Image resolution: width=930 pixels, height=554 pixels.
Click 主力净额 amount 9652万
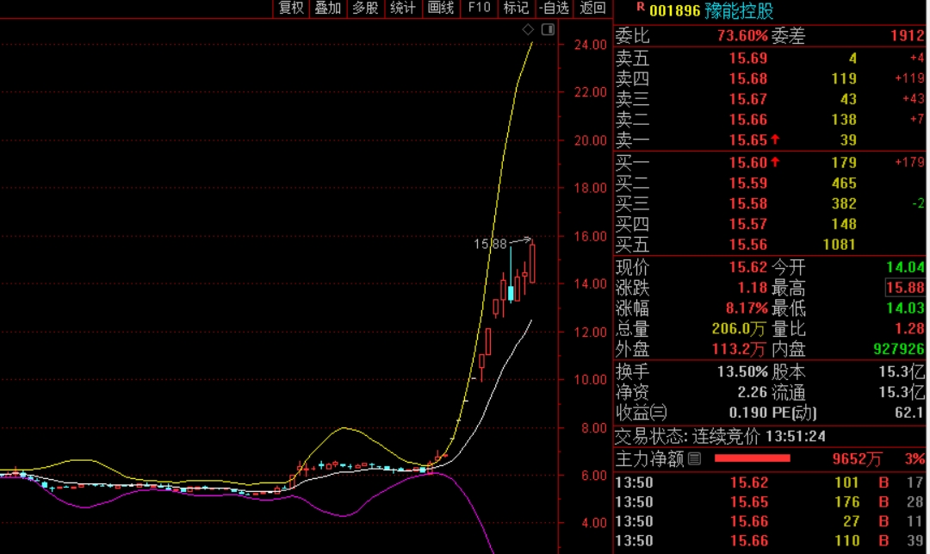pos(857,458)
